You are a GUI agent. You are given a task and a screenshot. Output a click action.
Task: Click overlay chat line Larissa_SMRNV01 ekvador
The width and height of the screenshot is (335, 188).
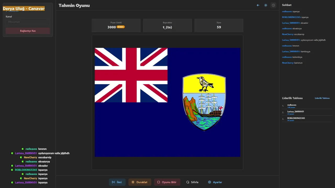29,166
